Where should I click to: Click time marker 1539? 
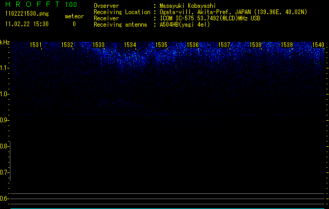pos(287,45)
